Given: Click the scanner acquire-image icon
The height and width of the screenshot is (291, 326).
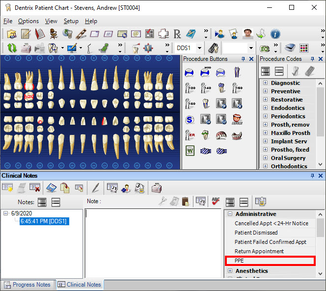Looking at the screenshot, I should pos(290,48).
